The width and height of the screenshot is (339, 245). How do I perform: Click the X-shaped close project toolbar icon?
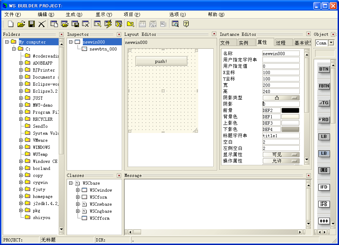click(x=42, y=24)
